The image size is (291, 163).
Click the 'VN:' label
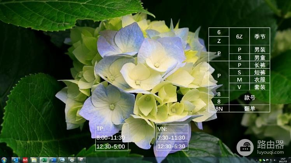[162, 129]
